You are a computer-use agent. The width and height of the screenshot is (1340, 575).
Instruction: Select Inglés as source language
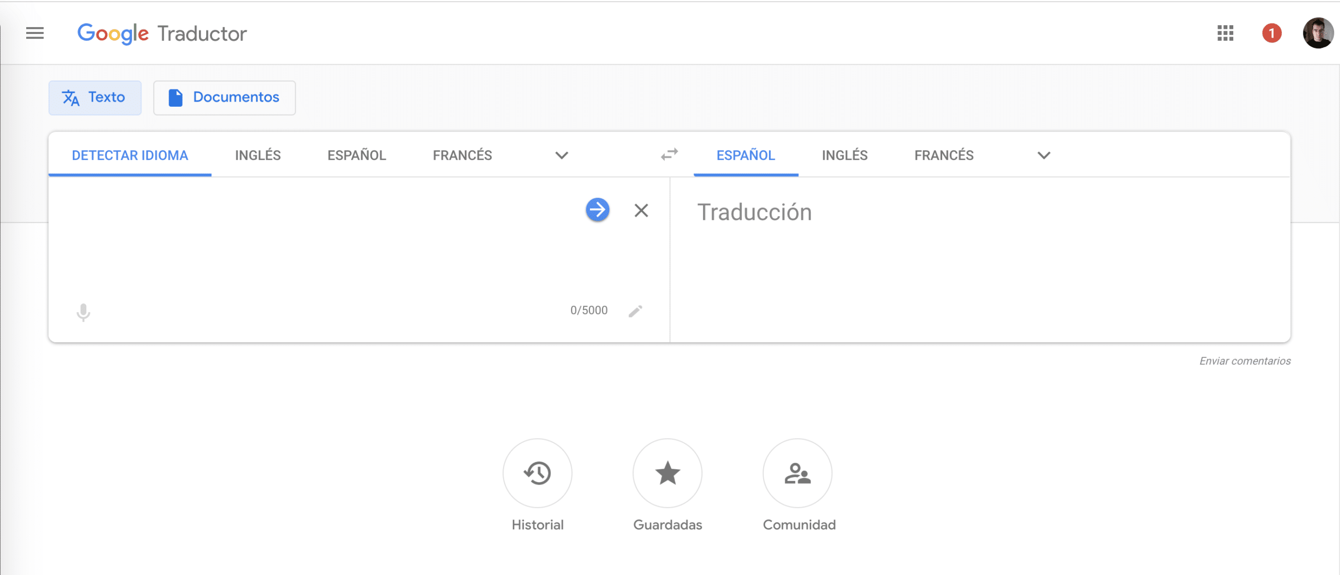tap(258, 155)
